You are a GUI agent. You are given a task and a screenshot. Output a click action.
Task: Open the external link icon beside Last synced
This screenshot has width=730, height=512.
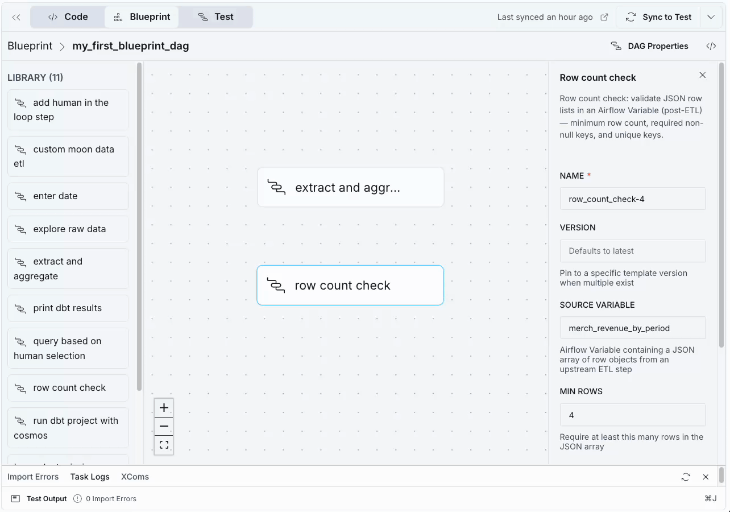[604, 17]
